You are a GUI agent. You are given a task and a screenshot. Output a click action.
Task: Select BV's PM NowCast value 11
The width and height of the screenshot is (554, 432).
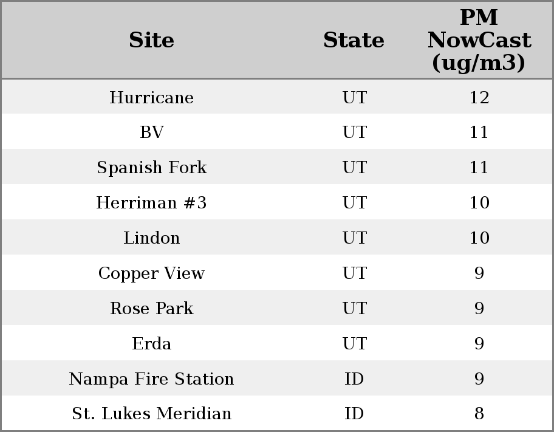[x=479, y=132]
